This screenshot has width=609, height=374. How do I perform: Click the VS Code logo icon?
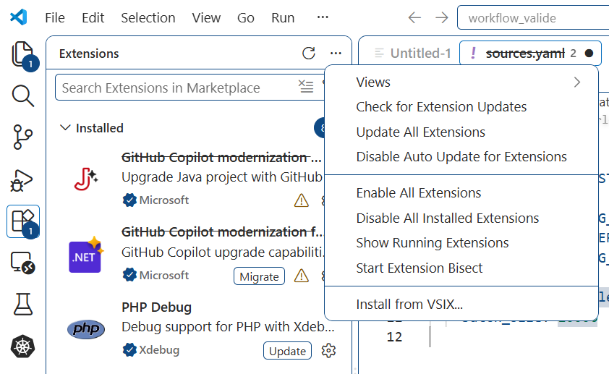coord(18,17)
